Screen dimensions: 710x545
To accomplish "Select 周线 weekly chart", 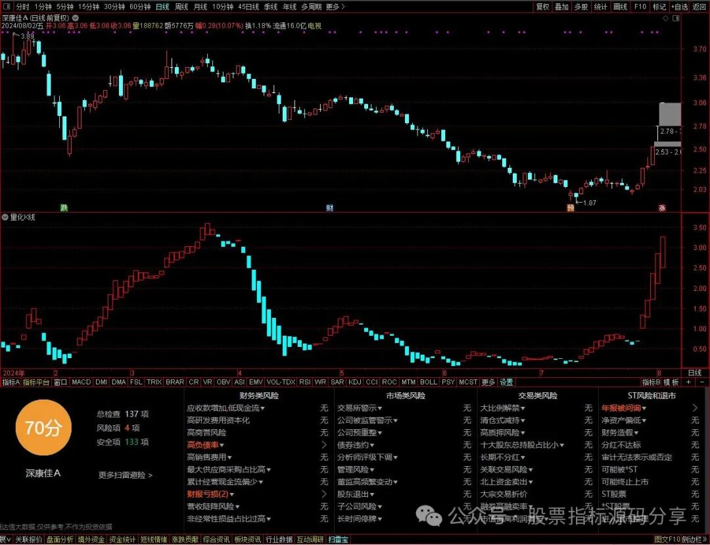I will pos(181,7).
